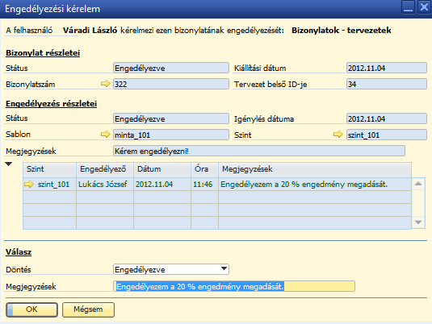Click table scrollbar down arrow
This screenshot has width=432, height=324.
(x=418, y=222)
